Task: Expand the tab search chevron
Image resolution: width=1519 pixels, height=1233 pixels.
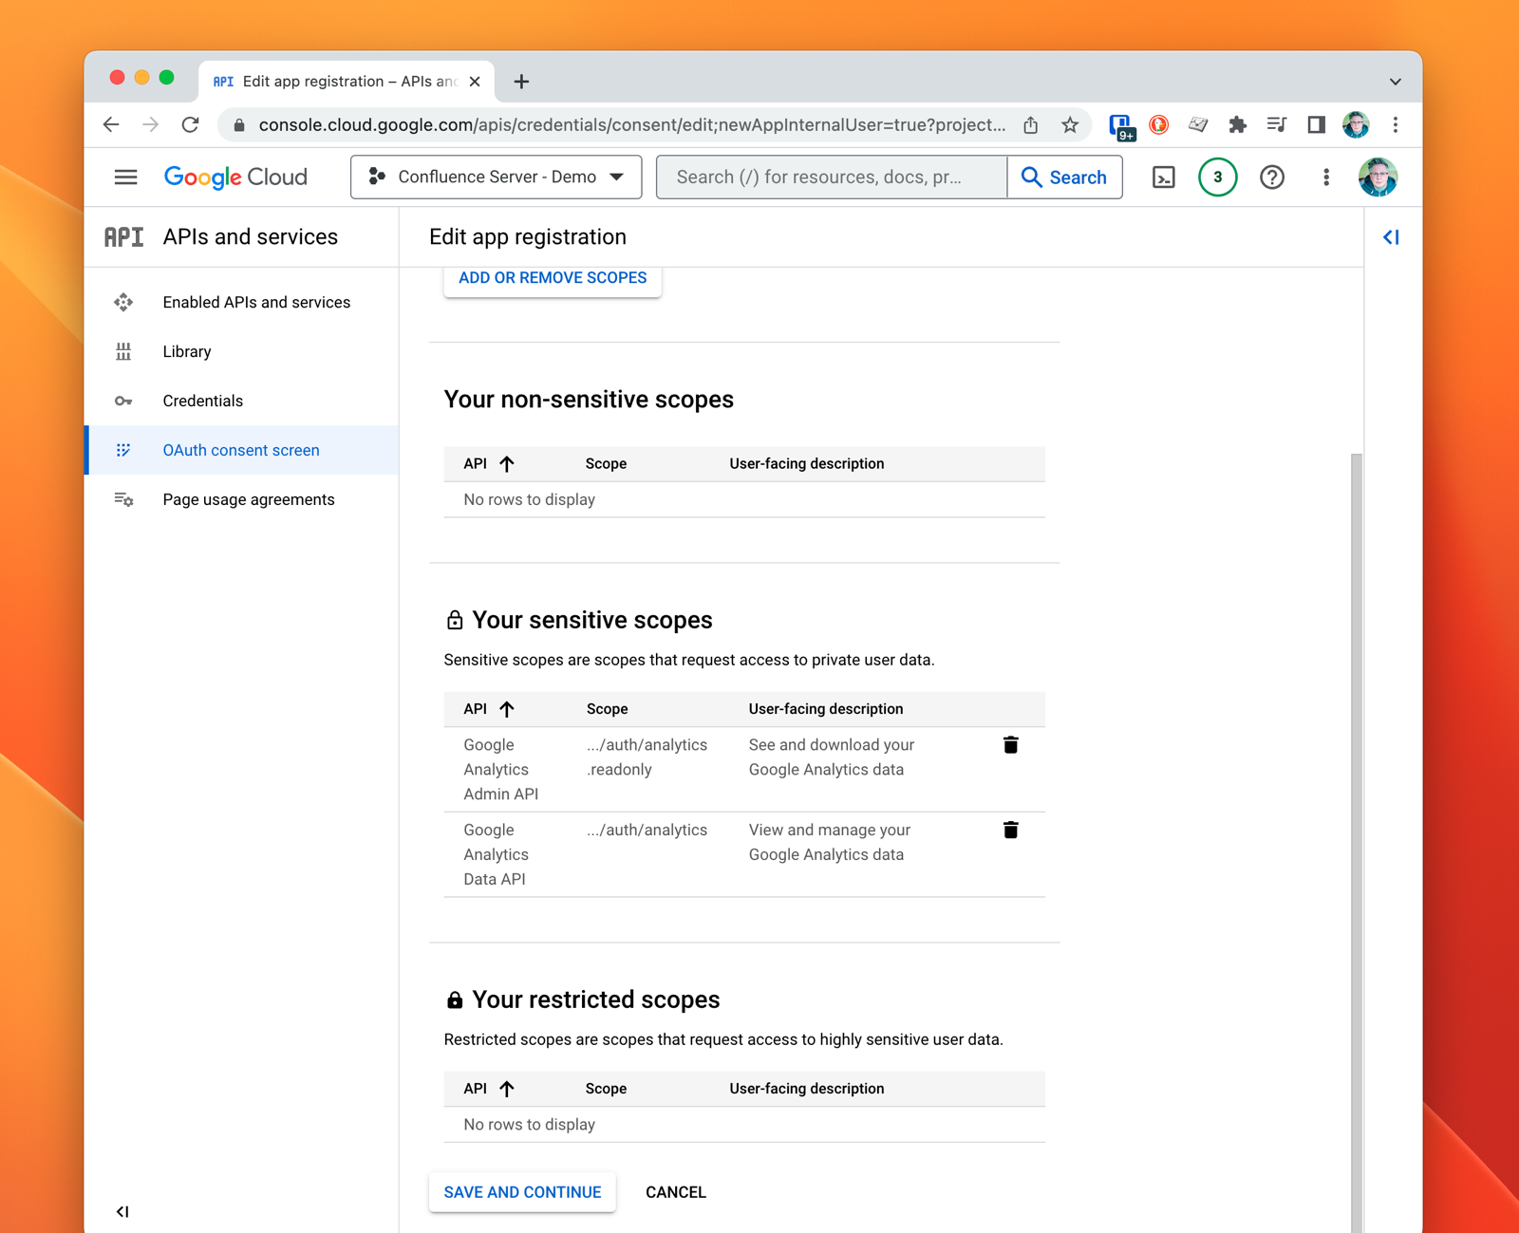Action: 1395,82
